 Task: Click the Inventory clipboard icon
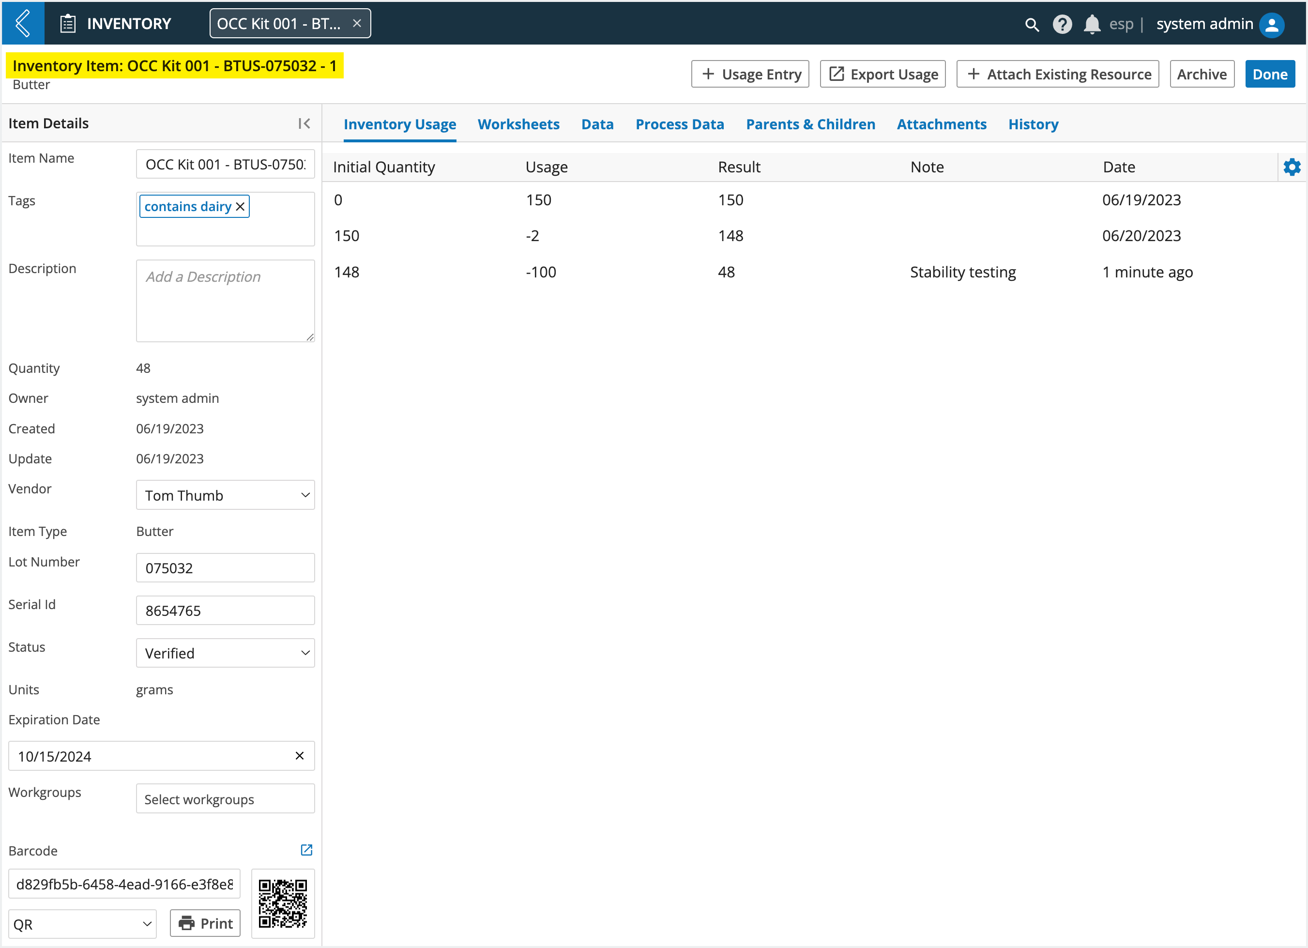68,24
